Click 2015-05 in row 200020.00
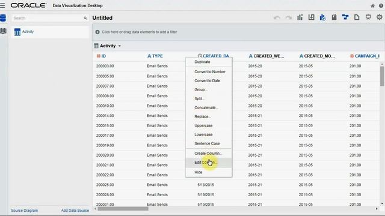The width and height of the screenshot is (385, 216). pos(306,155)
